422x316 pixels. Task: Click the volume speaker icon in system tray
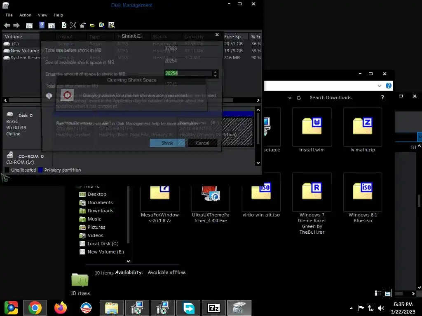click(x=381, y=308)
